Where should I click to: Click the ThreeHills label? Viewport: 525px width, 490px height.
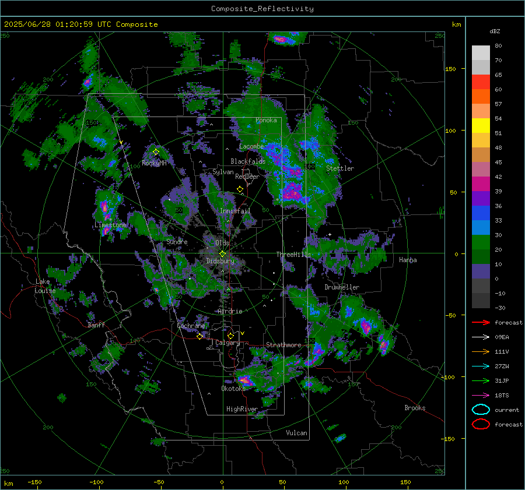(x=293, y=255)
